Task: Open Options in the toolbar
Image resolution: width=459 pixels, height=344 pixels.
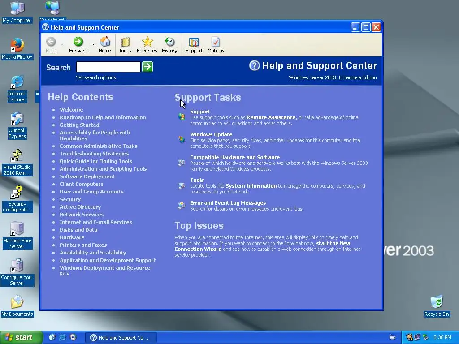Action: [216, 45]
